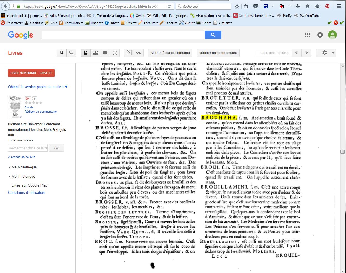Switch to single page view
This screenshot has height=273, width=346.
pyautogui.click(x=86, y=53)
